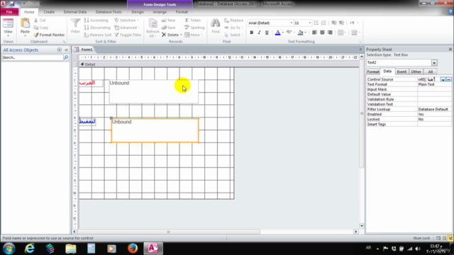Open the Text2 object selector dropdown
This screenshot has height=255, width=454.
434,63
